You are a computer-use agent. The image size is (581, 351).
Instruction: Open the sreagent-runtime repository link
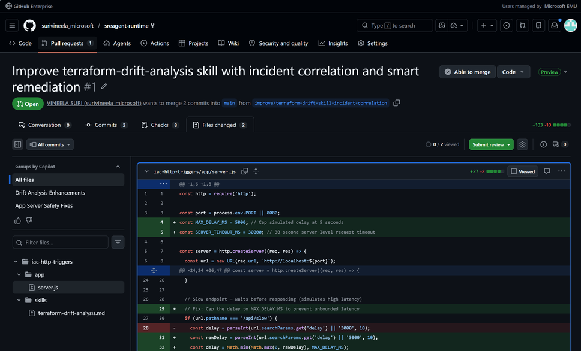125,26
